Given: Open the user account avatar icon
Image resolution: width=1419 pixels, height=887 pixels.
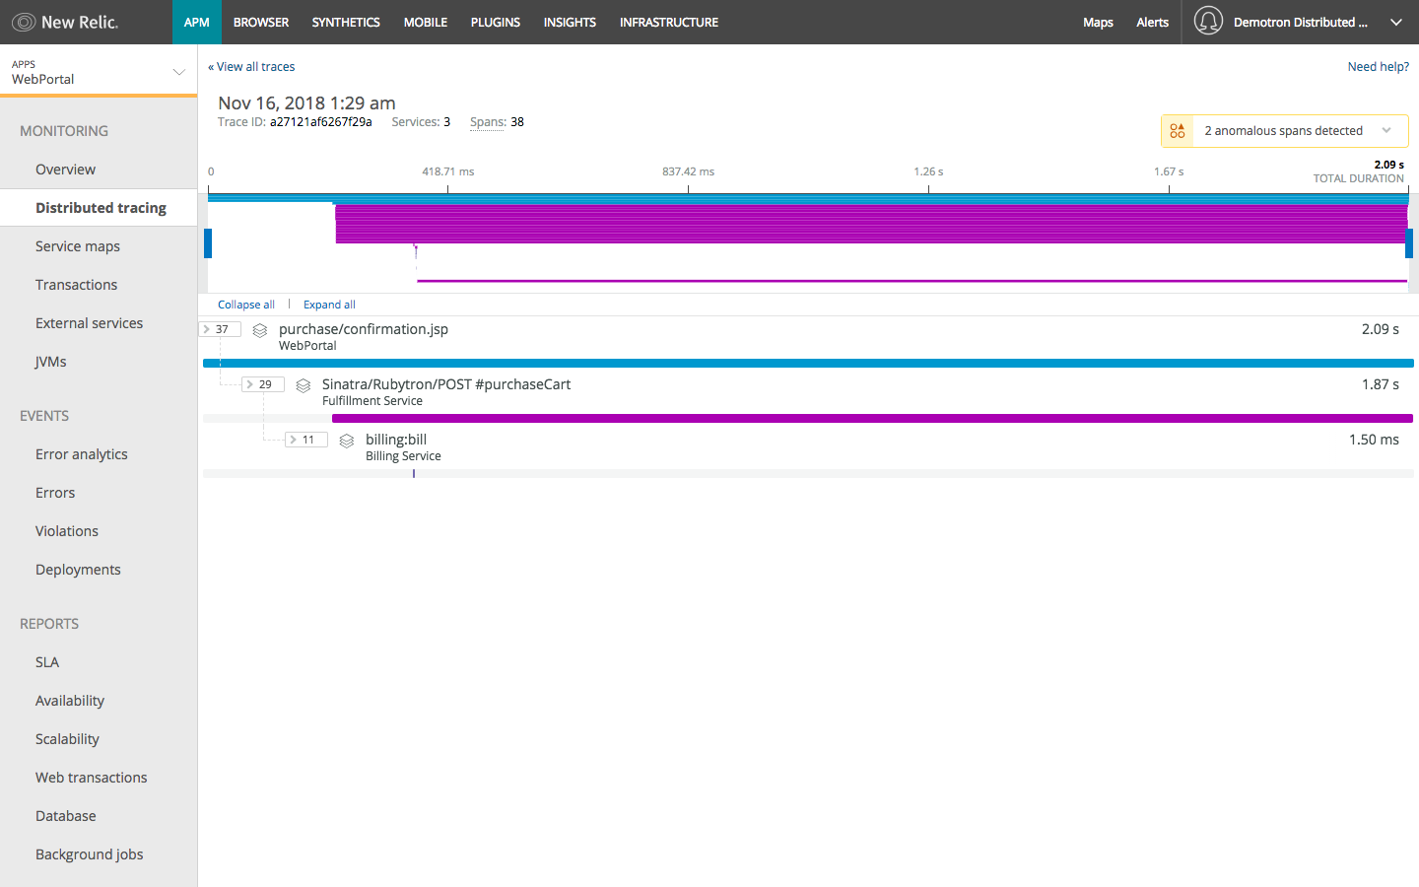Looking at the screenshot, I should point(1208,21).
